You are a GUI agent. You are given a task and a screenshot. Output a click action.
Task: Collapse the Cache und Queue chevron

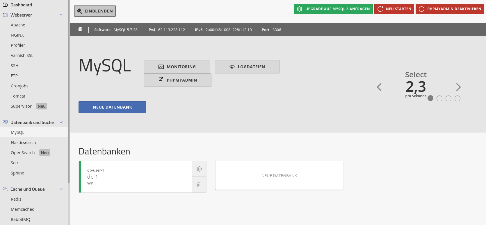61,189
